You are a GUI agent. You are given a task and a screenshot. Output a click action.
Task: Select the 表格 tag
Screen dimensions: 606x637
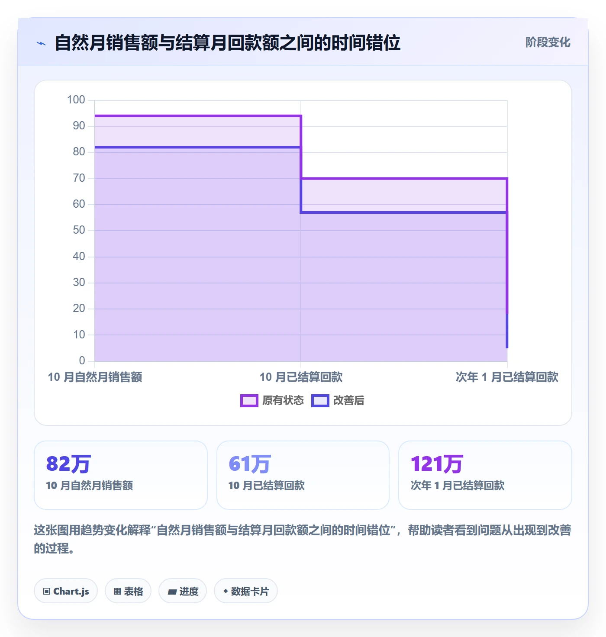[128, 591]
